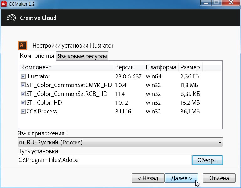Viewport: 241px width, 188px height.
Task: Click the win64 platform cell
Action: (154, 76)
